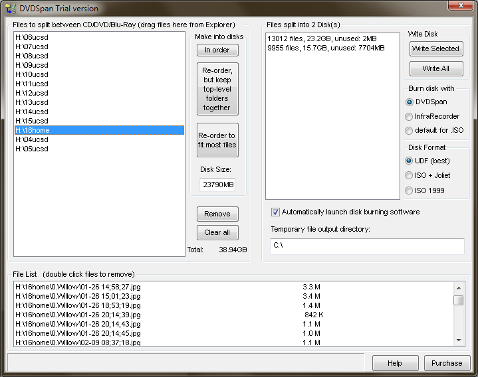This screenshot has height=377, width=478.
Task: Click the 'In order' button
Action: click(217, 50)
